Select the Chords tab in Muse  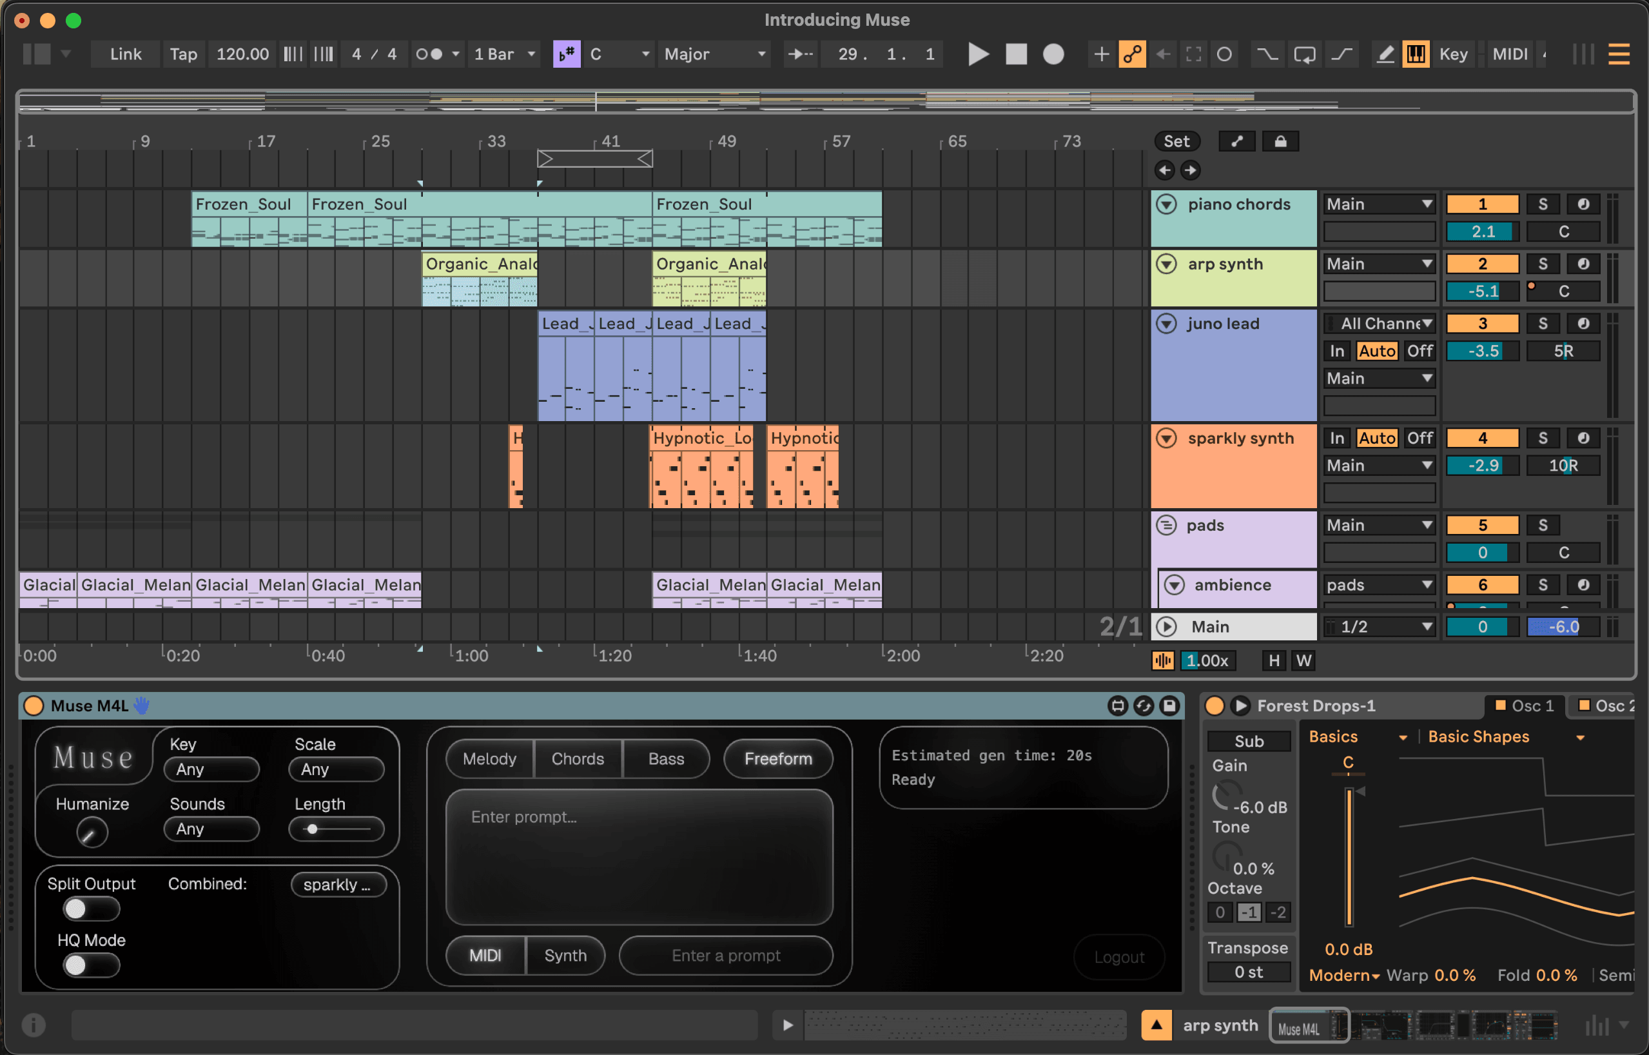click(x=578, y=758)
